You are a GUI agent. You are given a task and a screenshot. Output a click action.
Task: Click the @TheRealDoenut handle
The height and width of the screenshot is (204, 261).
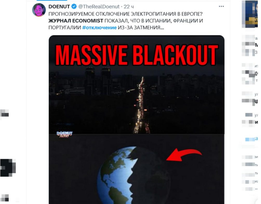coord(99,6)
